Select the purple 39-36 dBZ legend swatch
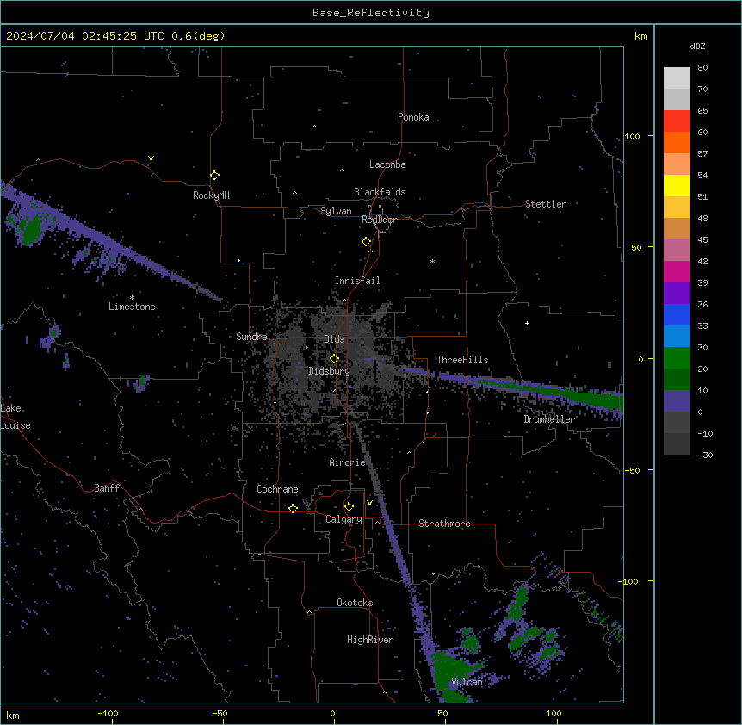The image size is (742, 725). [x=677, y=294]
